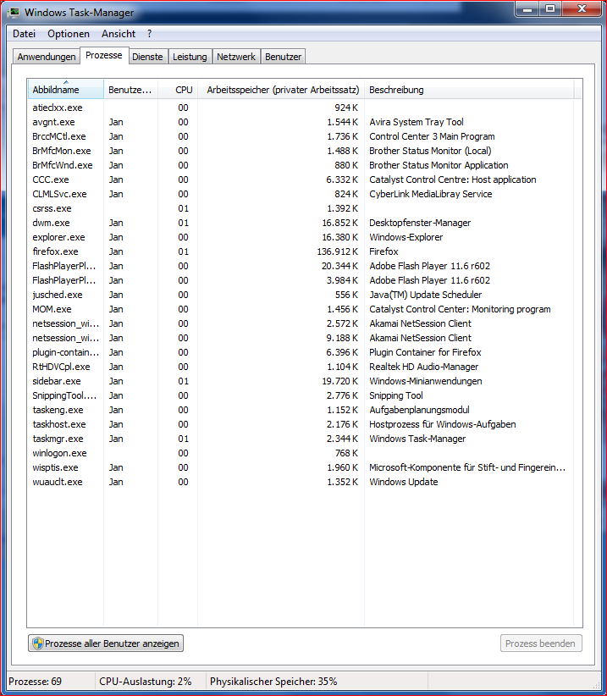Select the wisptis.exe process

tap(300, 468)
